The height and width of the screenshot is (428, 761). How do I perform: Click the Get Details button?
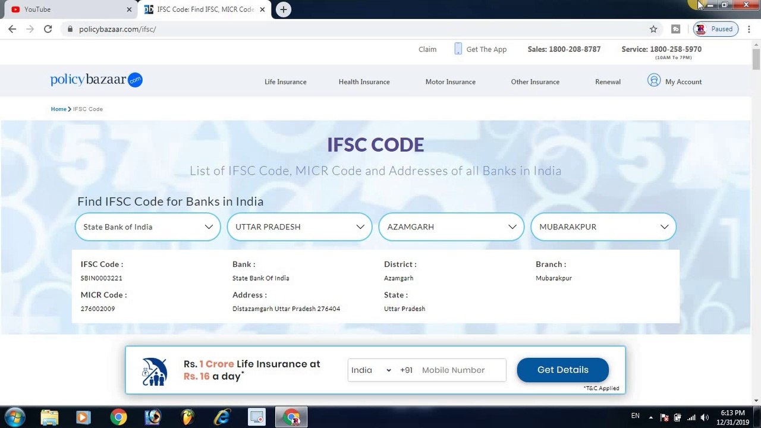562,370
